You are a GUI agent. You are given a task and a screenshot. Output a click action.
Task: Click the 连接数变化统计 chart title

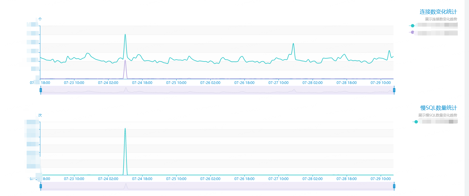pos(438,12)
